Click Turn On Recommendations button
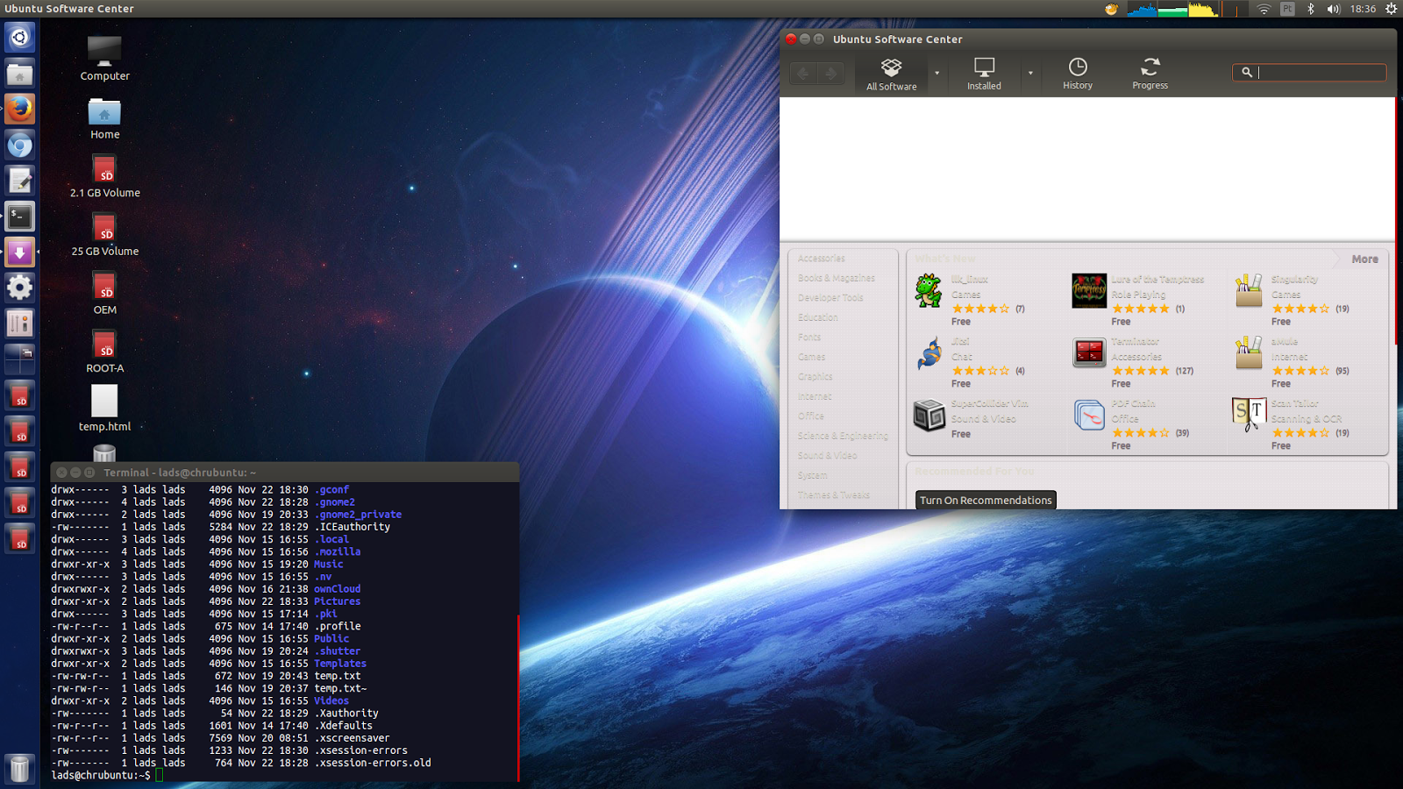The width and height of the screenshot is (1403, 789). [x=986, y=501]
